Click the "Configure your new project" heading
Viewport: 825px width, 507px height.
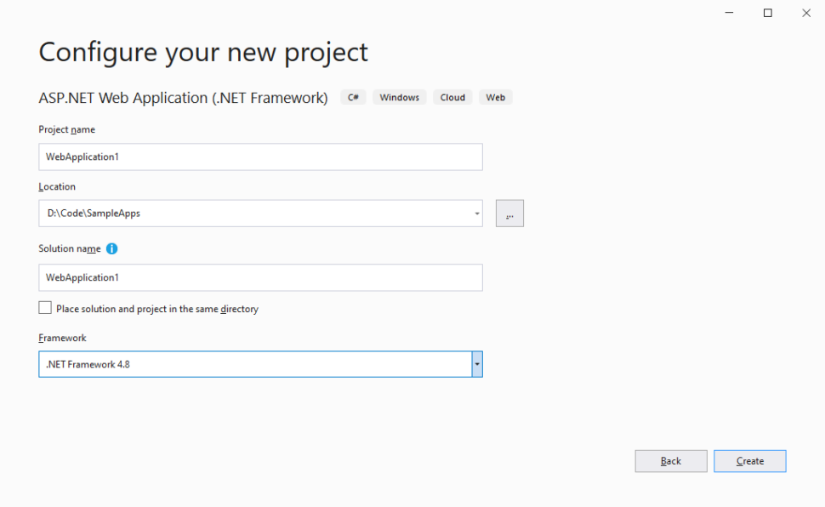pyautogui.click(x=202, y=52)
